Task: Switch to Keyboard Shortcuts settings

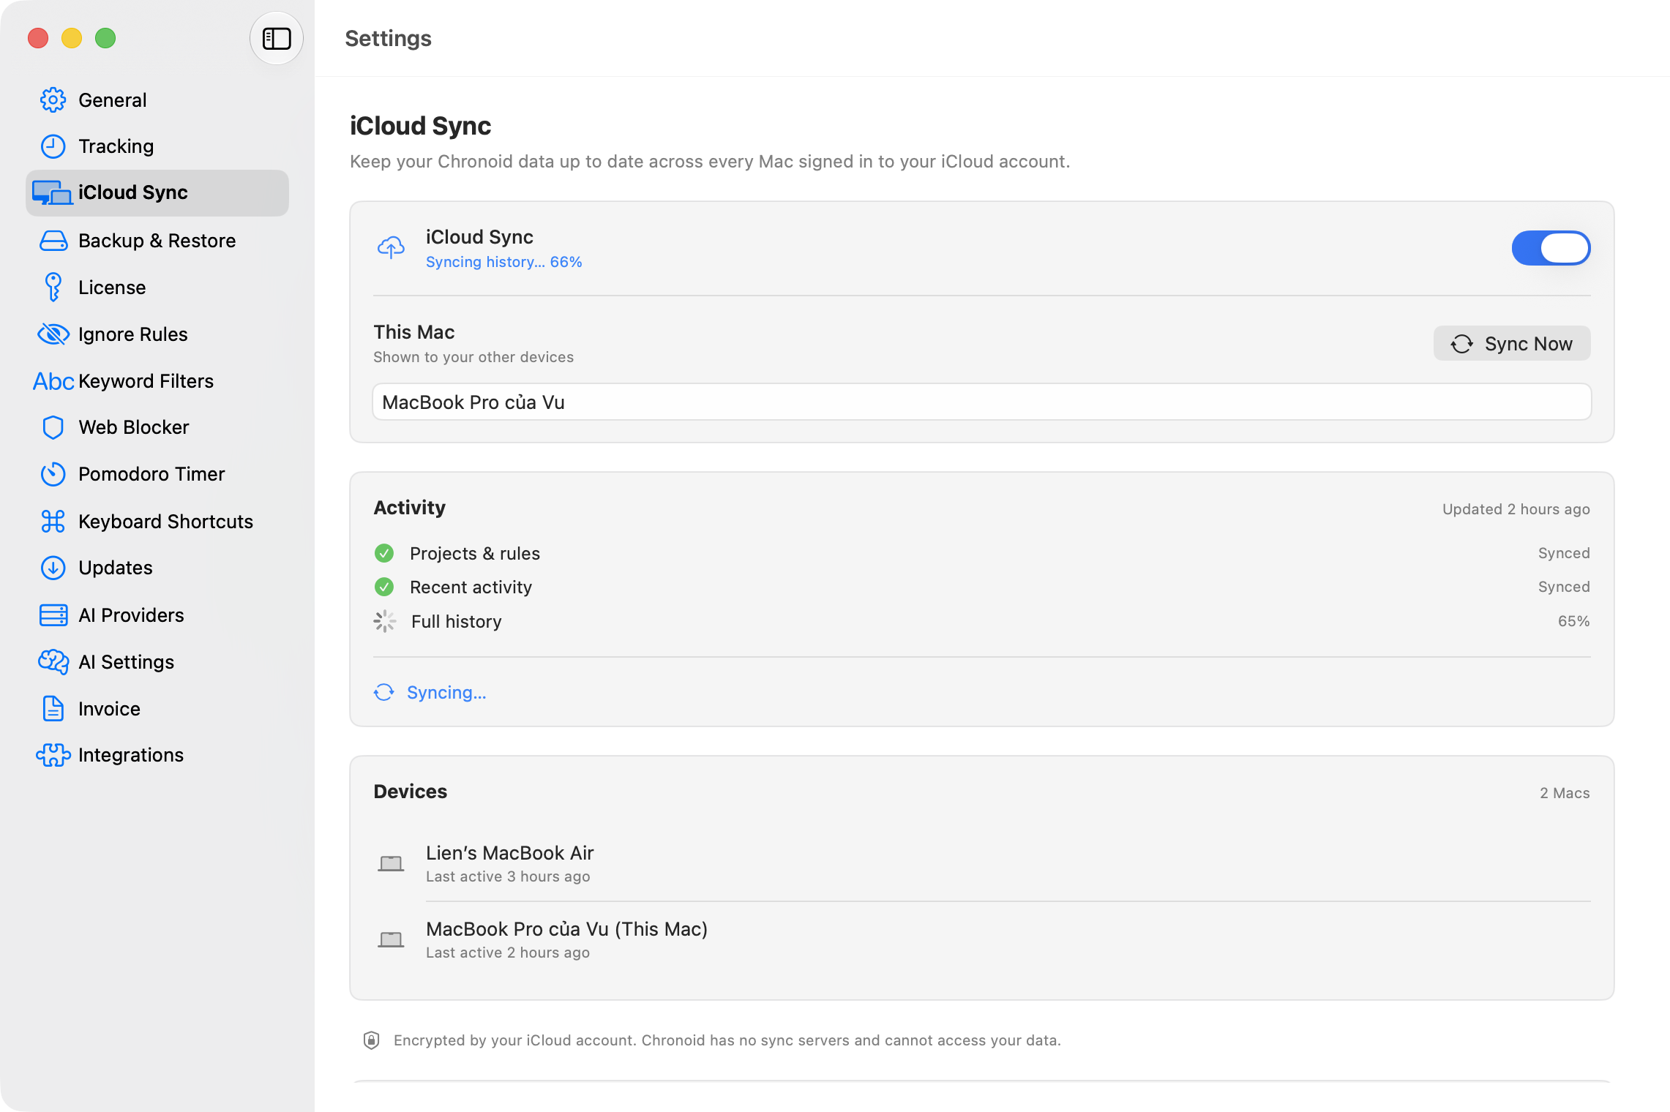Action: [x=157, y=522]
